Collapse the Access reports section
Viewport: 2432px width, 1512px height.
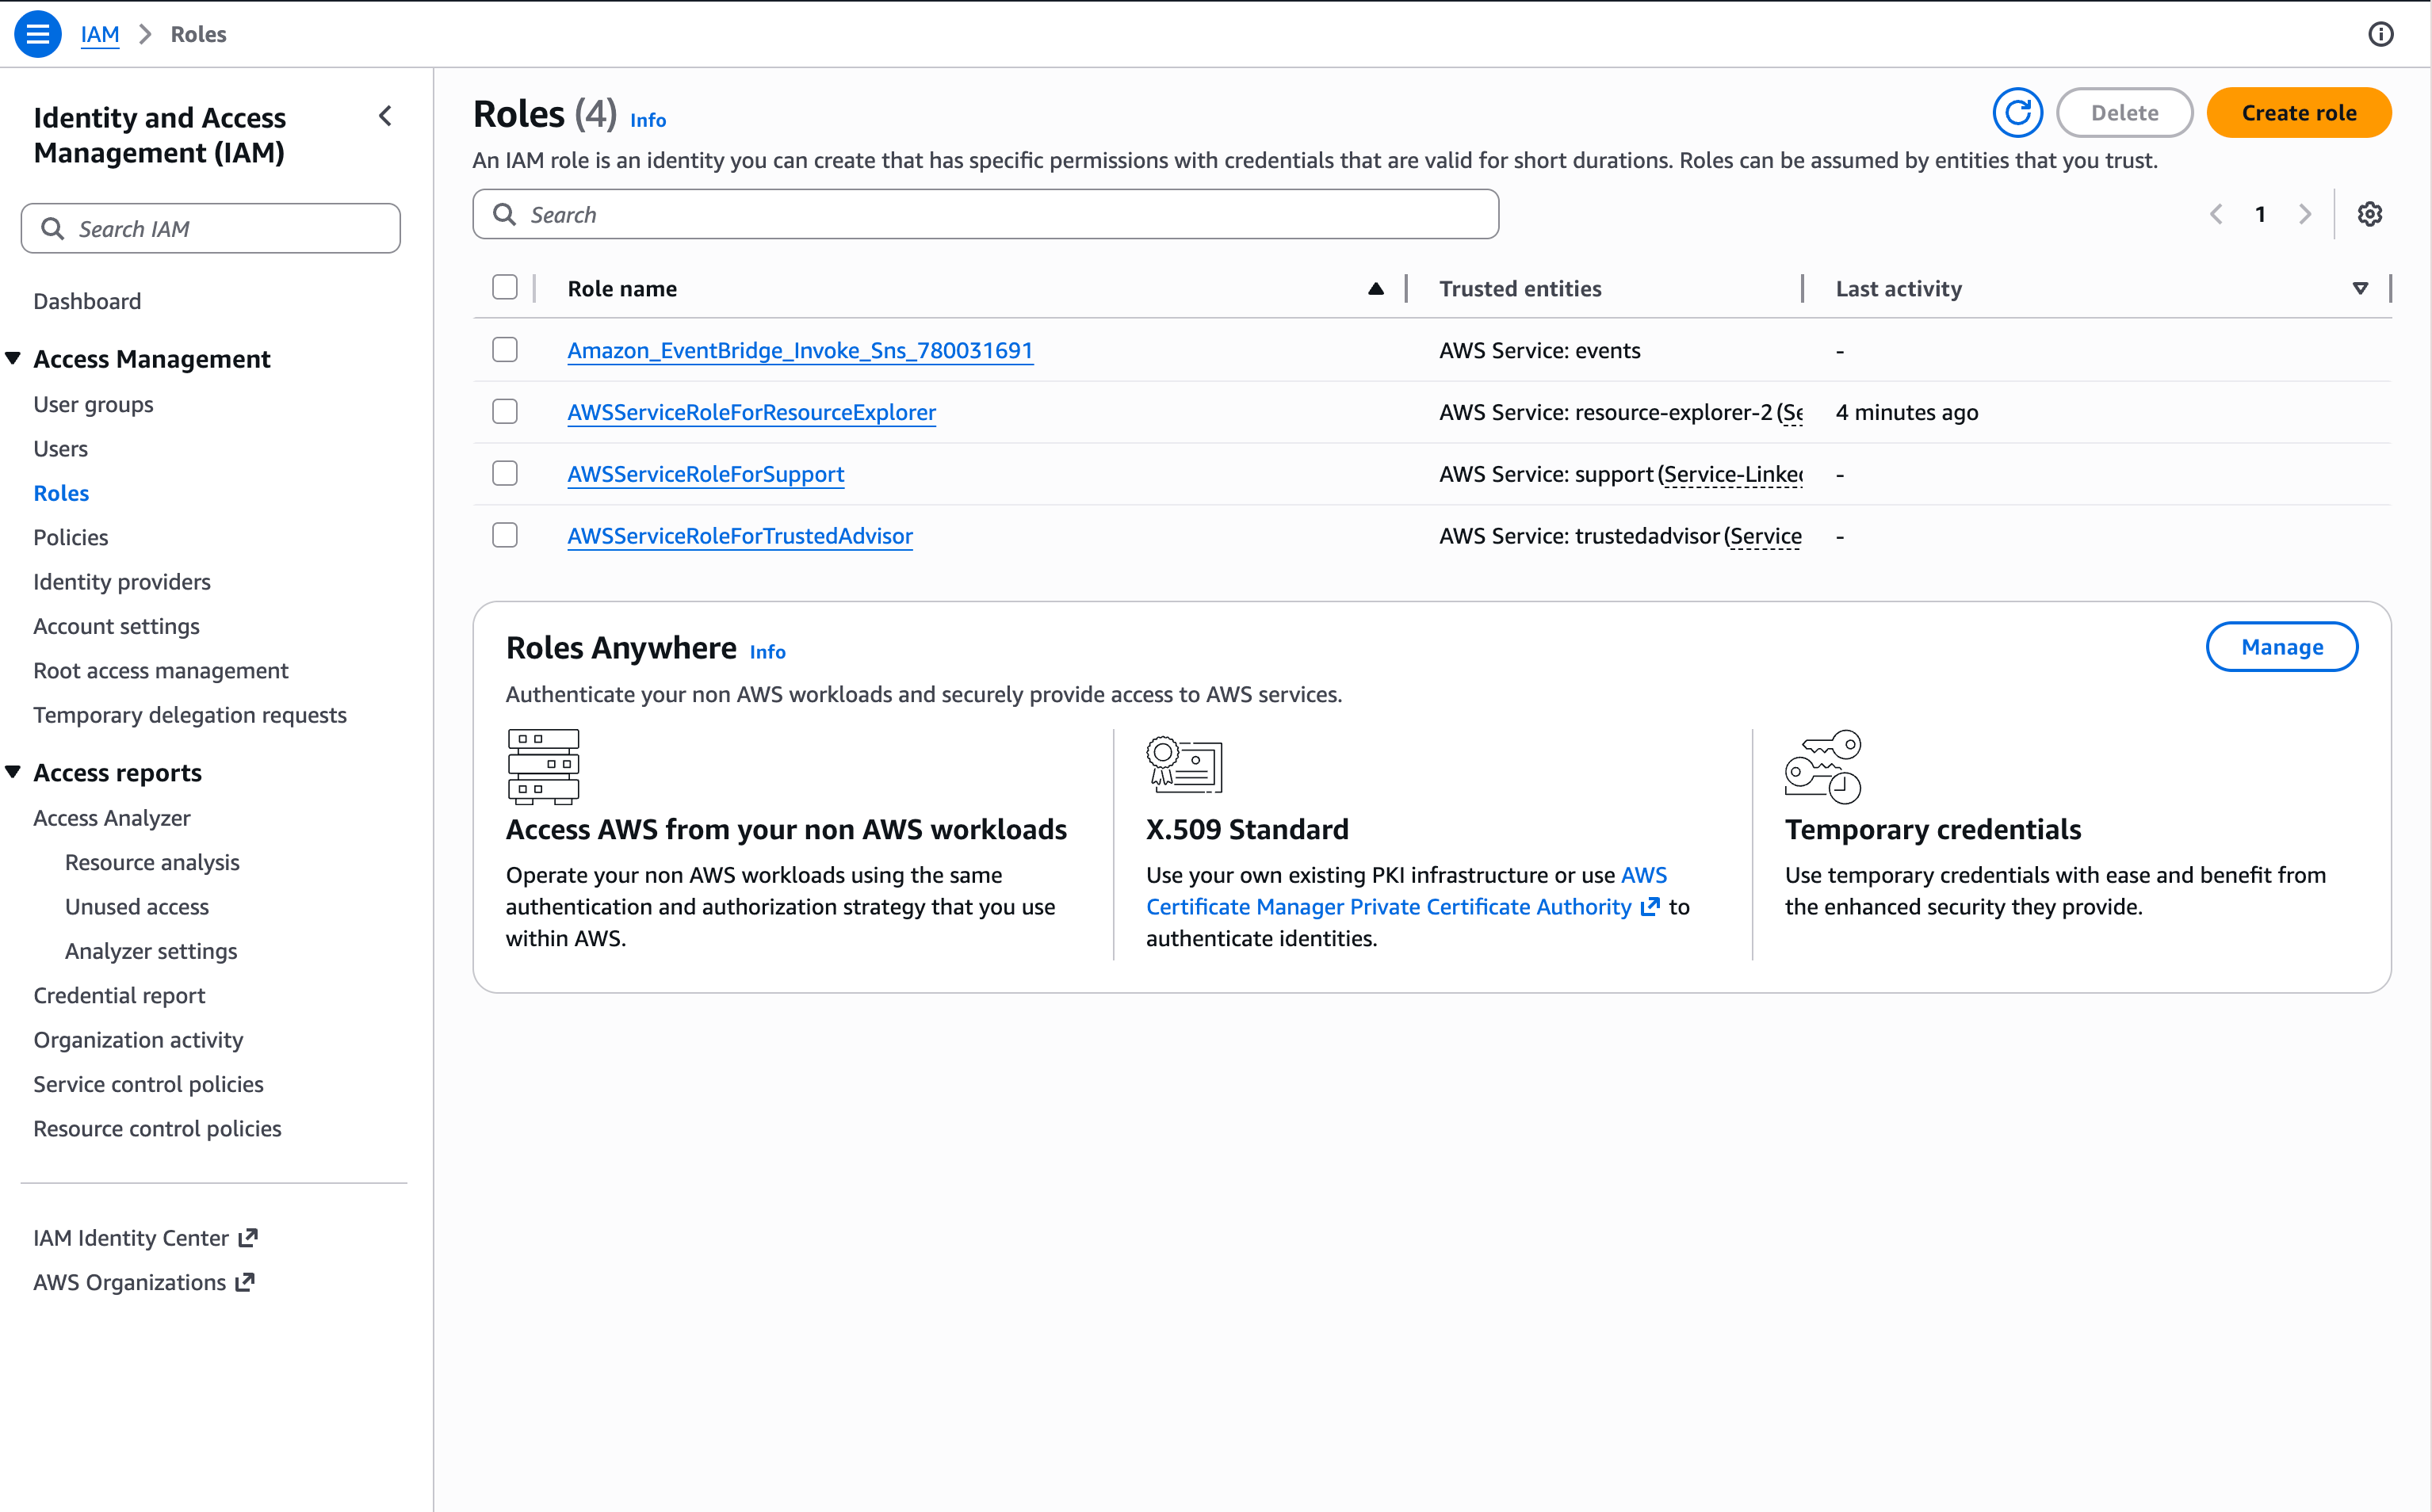13,772
